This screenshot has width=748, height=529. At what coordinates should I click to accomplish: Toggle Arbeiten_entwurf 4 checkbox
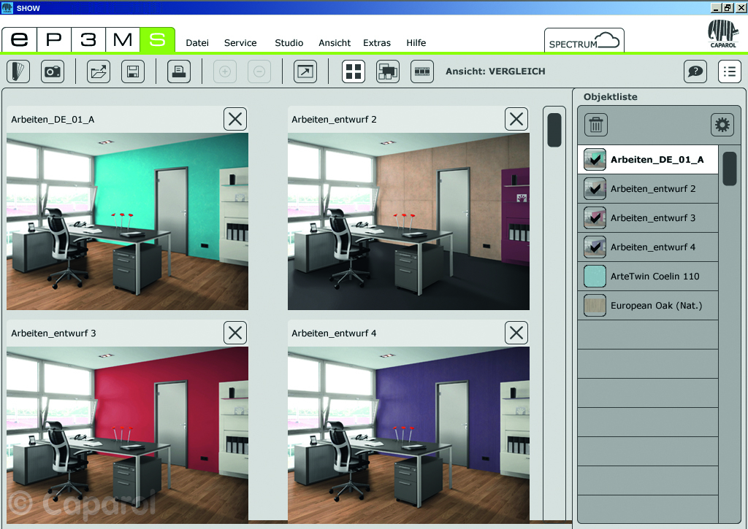[595, 247]
